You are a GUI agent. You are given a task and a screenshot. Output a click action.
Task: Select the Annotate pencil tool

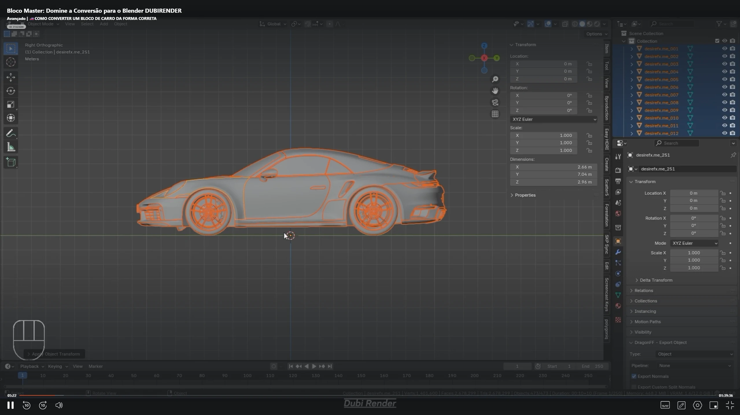tap(11, 133)
